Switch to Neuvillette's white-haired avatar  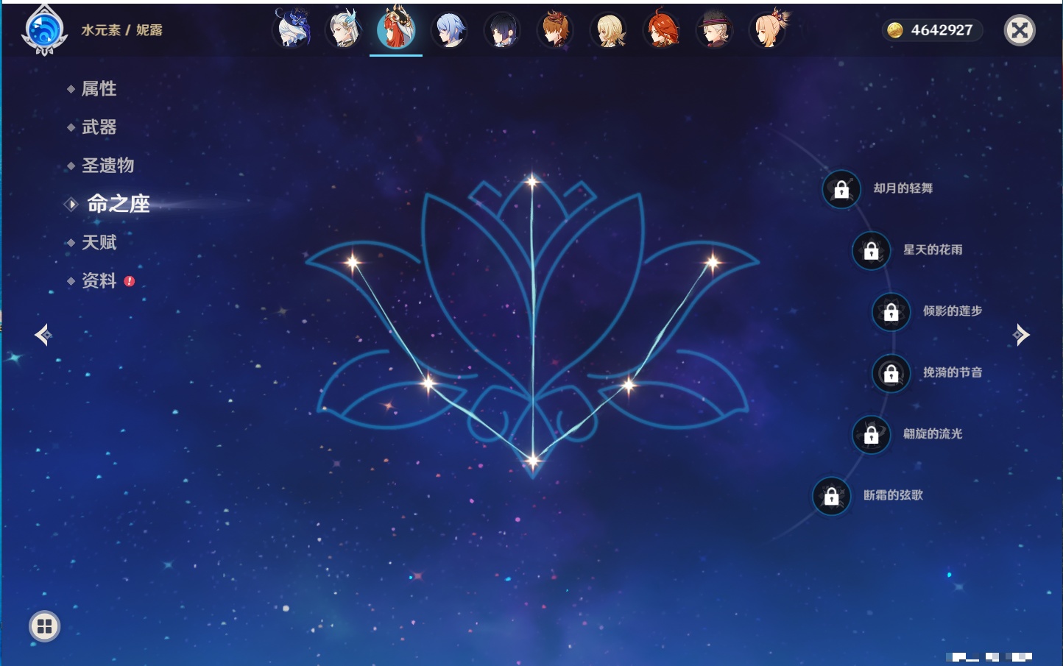(x=345, y=29)
